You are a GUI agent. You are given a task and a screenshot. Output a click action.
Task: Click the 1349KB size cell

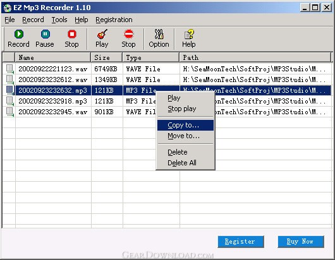(106, 80)
